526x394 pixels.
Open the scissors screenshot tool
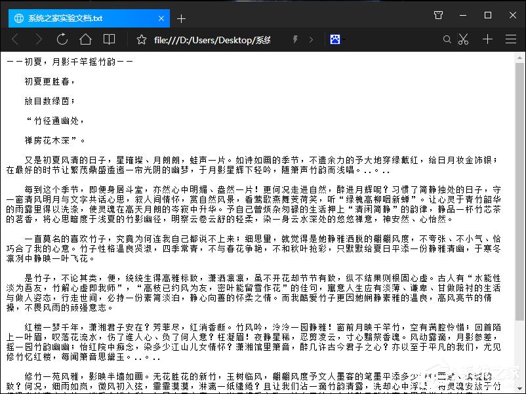[x=463, y=39]
